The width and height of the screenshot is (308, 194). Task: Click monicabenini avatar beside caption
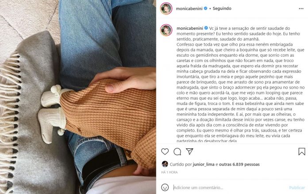[166, 30]
